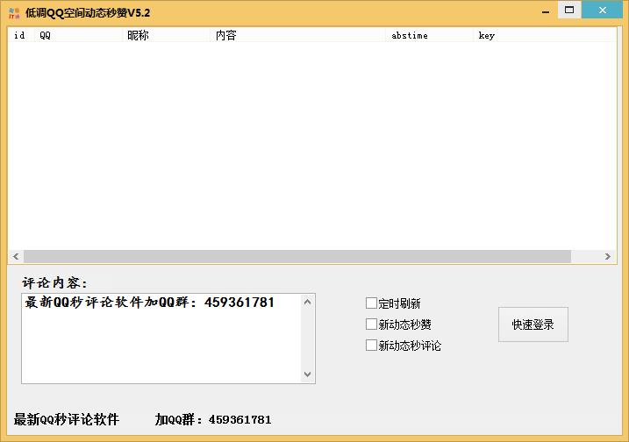Click the comment box scroll down arrow
Viewport: 629px width, 442px height.
point(308,374)
